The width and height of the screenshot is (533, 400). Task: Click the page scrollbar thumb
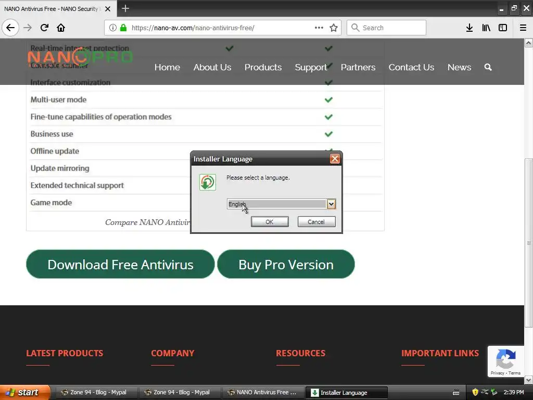[x=529, y=243]
